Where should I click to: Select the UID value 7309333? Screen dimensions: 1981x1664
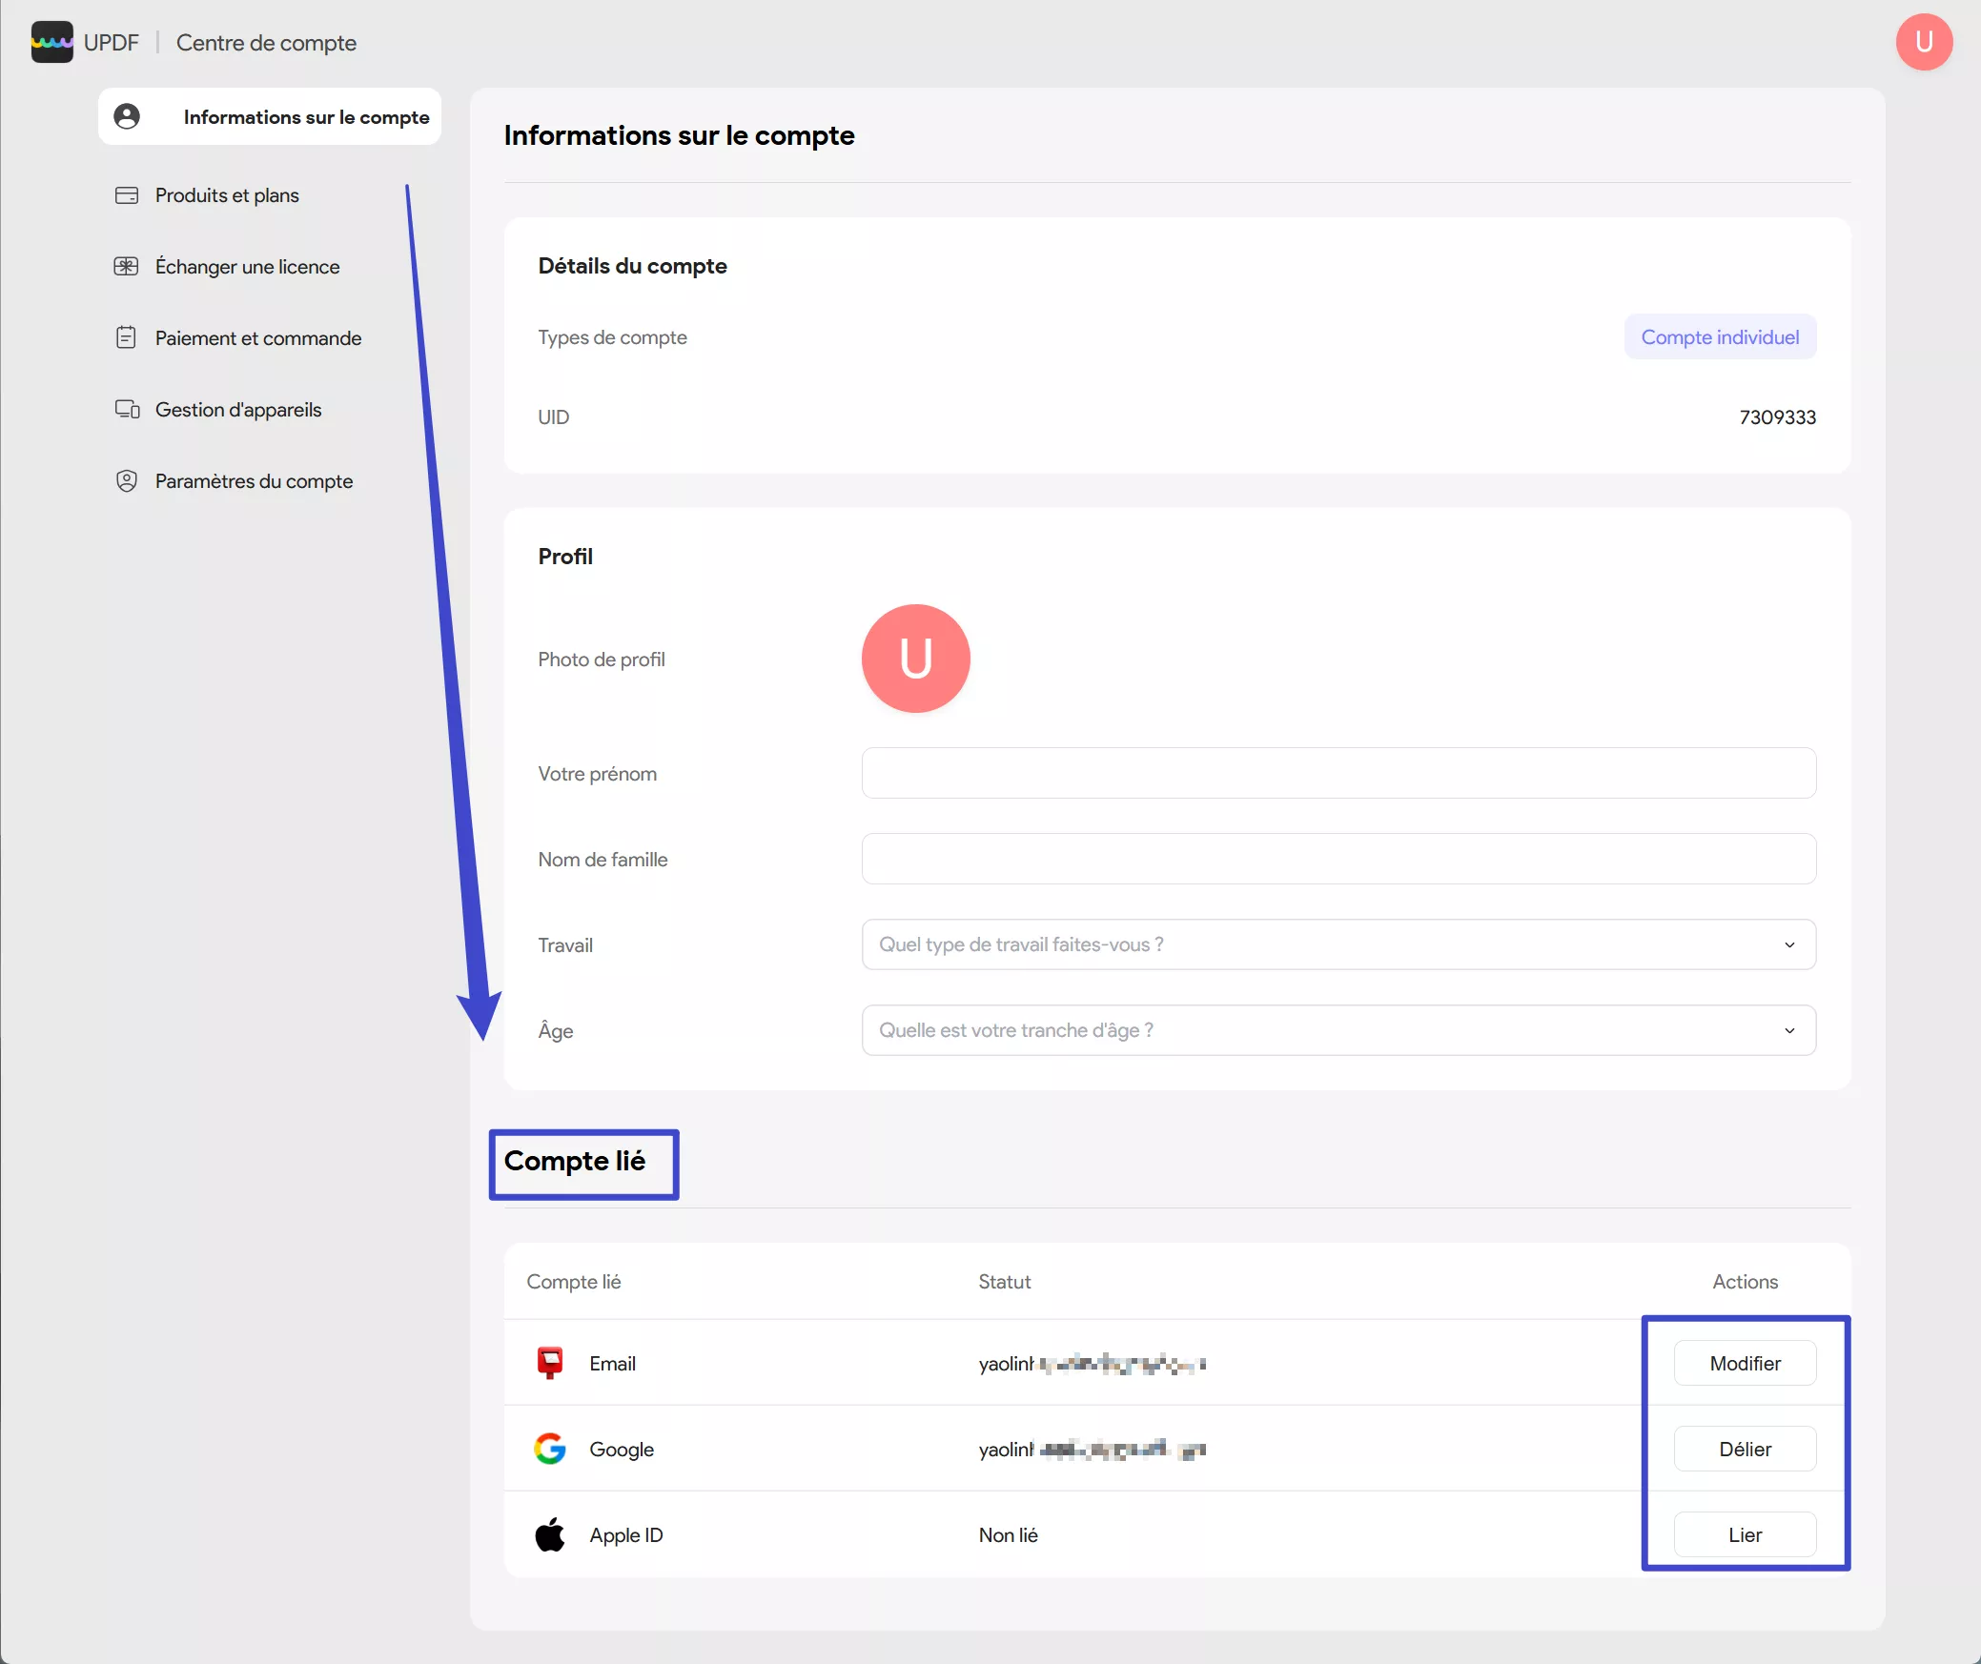click(1777, 417)
